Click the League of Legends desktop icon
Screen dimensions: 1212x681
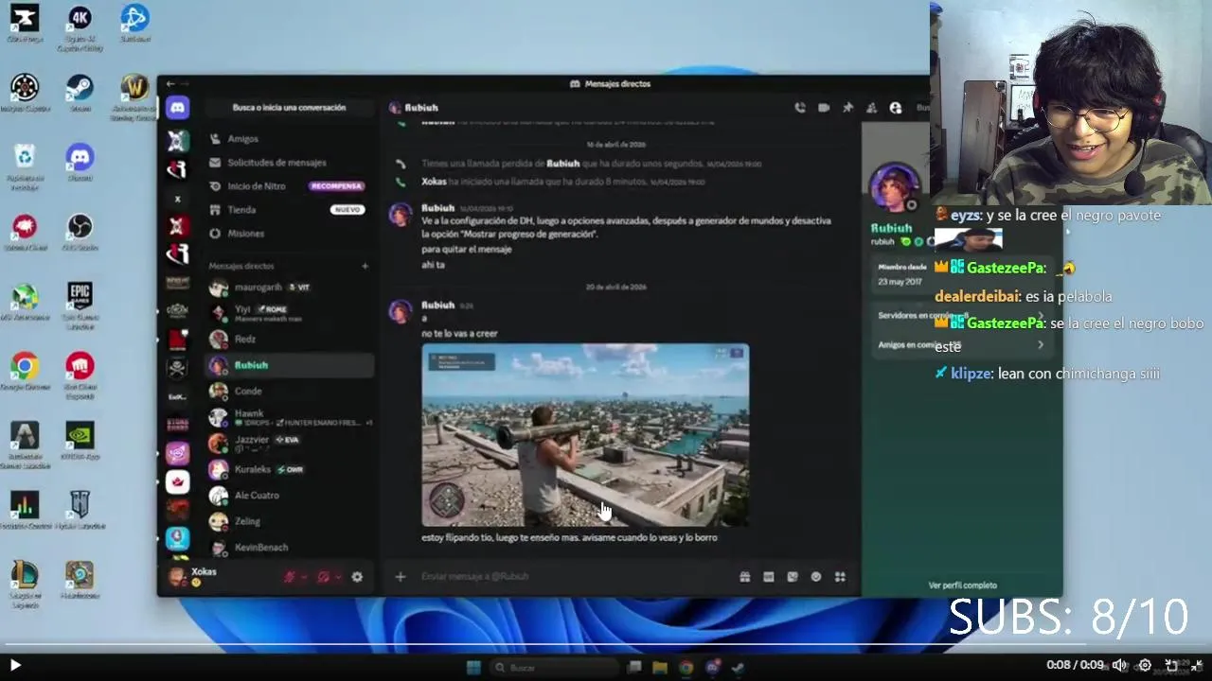pos(25,585)
